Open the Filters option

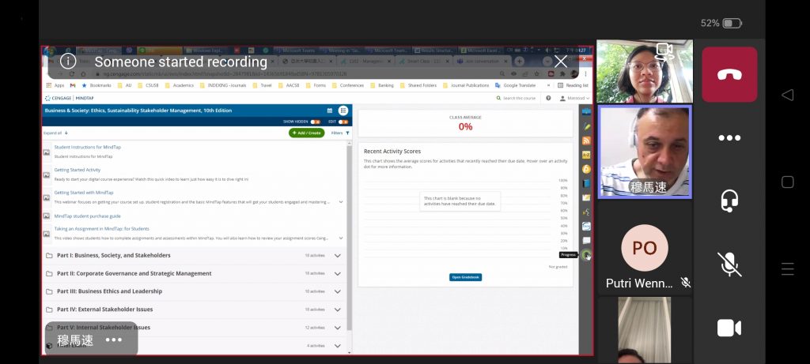340,133
